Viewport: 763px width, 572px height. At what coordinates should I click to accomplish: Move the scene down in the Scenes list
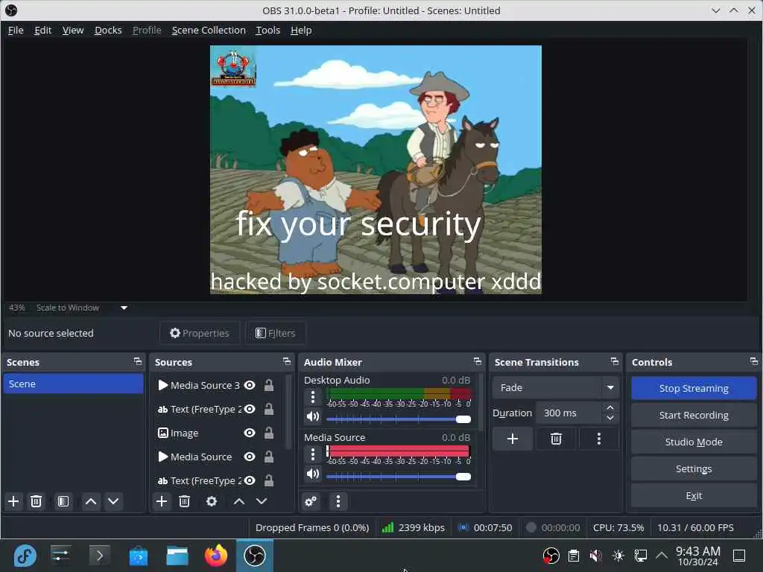coord(113,501)
